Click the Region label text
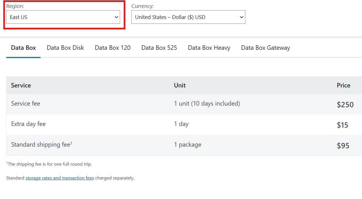 15,6
